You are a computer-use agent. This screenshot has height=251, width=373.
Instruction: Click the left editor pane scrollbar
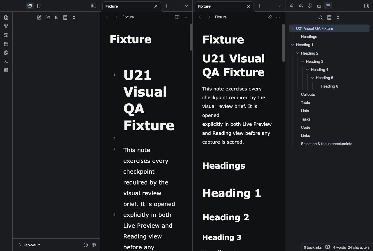tap(191, 37)
